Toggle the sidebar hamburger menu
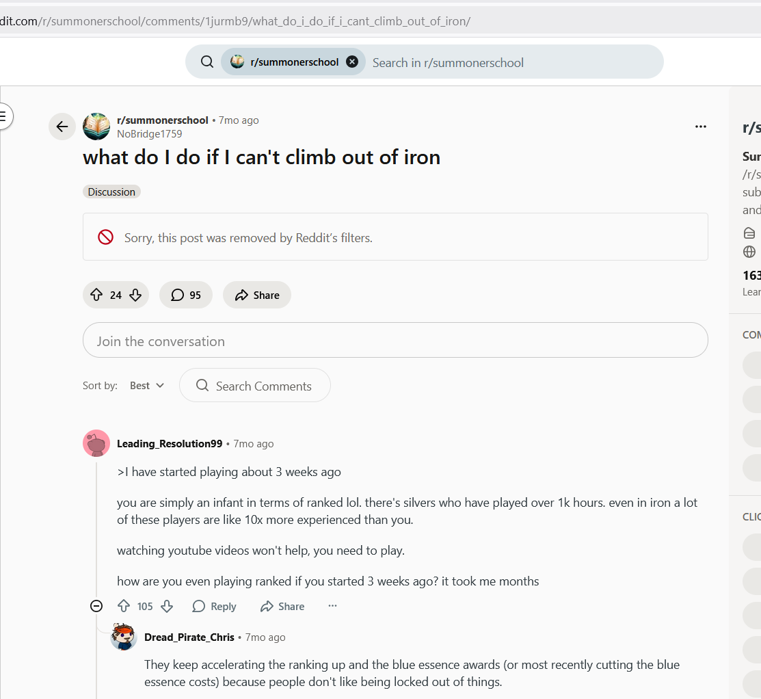The width and height of the screenshot is (761, 699). click(x=4, y=116)
